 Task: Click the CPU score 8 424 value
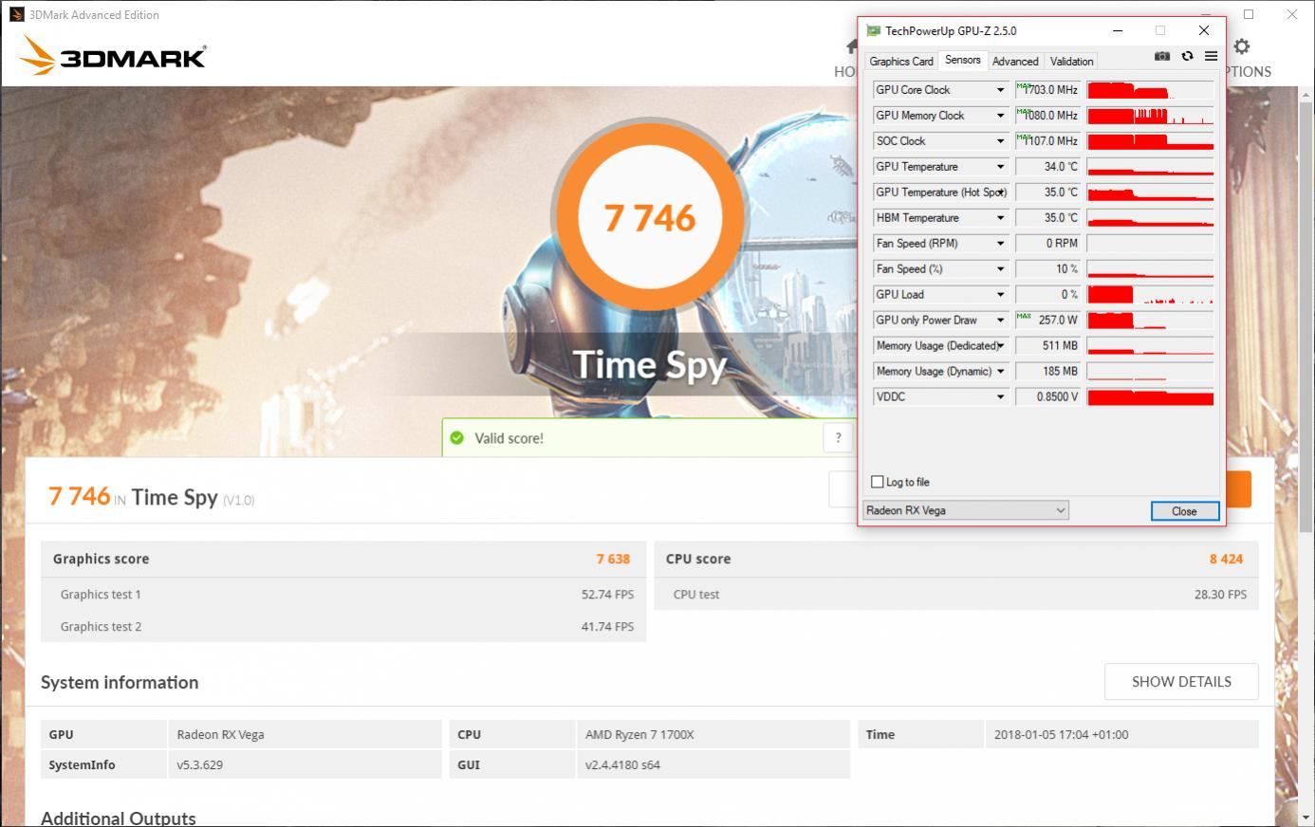(1226, 559)
